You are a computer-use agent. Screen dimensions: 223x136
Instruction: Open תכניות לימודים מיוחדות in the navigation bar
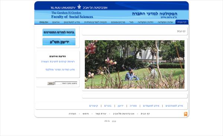point(96,22)
